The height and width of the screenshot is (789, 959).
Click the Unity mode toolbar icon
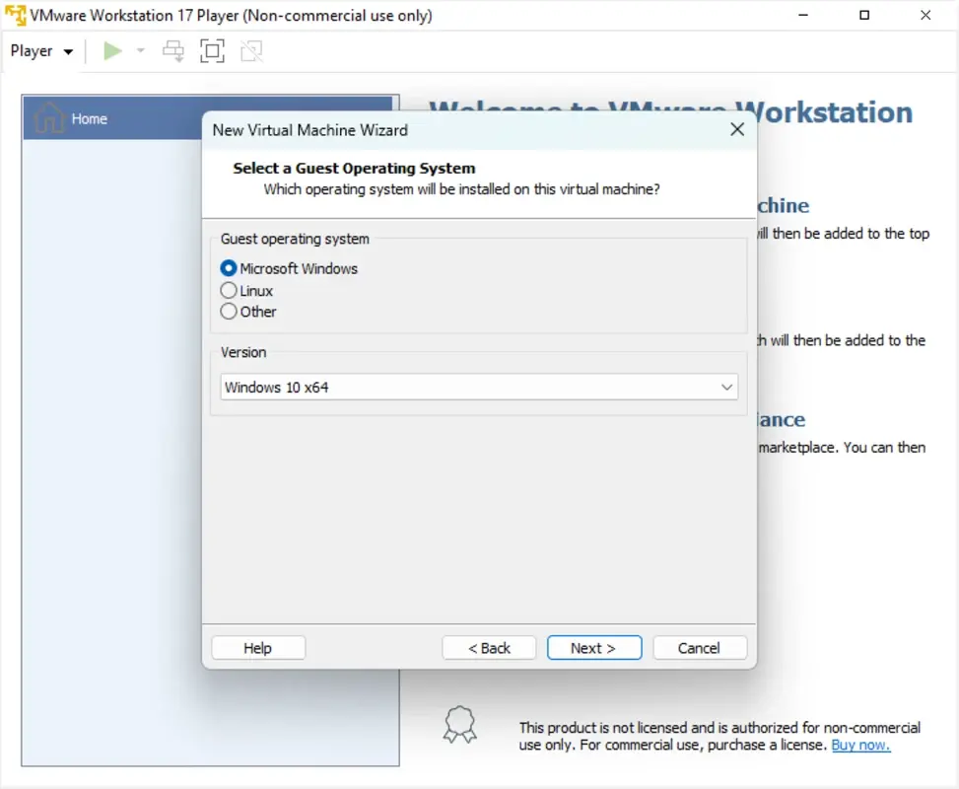[x=251, y=50]
